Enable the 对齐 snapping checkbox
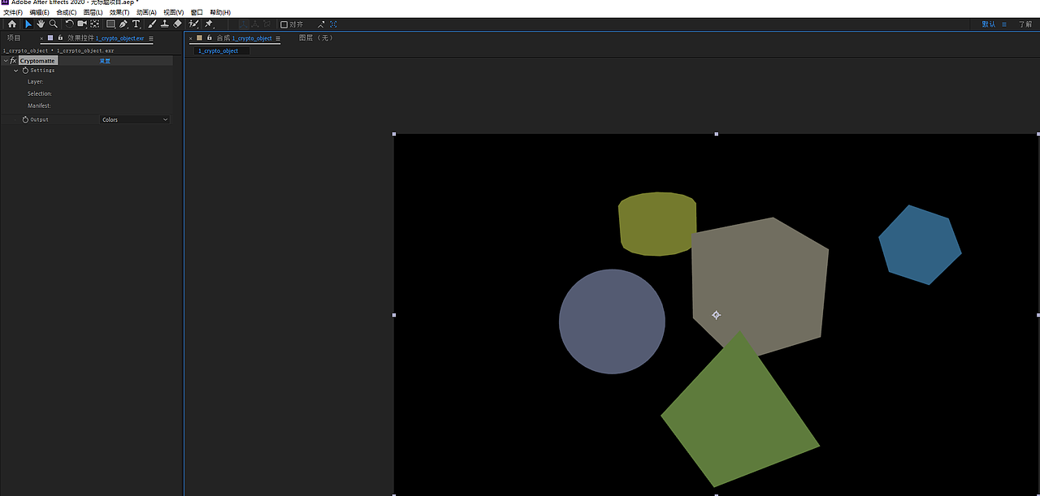Viewport: 1040px width, 496px height. (284, 24)
